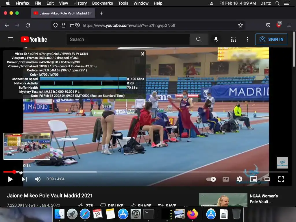Open the Bookmarks menu
Viewport: 296px width, 222px height.
(x=103, y=3)
